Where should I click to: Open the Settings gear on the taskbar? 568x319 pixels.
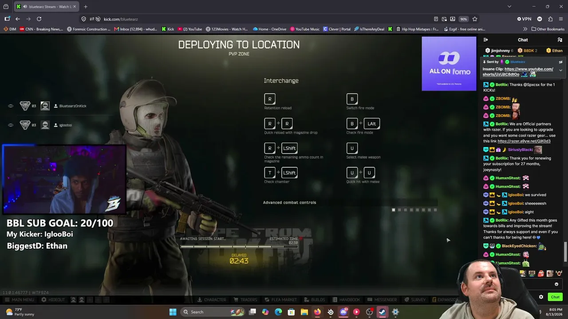coord(395,312)
